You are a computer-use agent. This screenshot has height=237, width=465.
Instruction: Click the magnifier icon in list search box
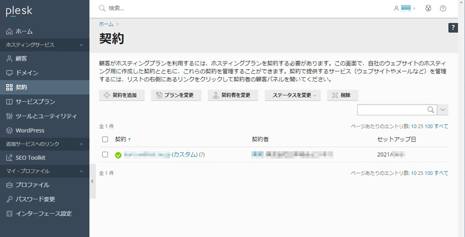click(431, 110)
